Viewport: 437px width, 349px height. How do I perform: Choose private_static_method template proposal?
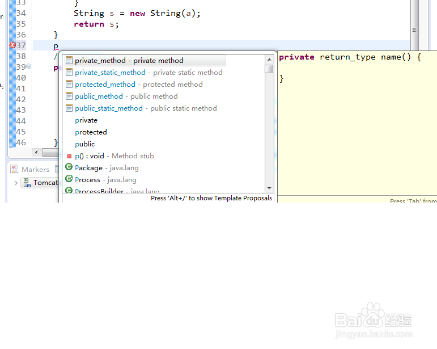tap(149, 73)
